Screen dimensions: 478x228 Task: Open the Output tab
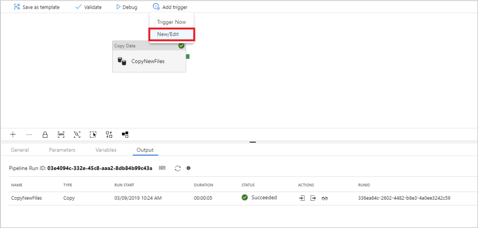[145, 150]
